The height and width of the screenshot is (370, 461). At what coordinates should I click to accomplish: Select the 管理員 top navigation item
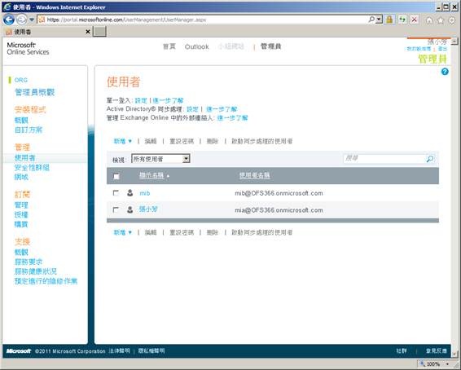tap(270, 46)
